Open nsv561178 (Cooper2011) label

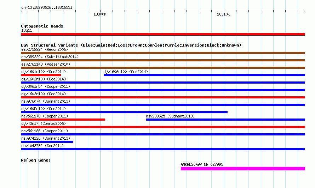pyautogui.click(x=45, y=116)
